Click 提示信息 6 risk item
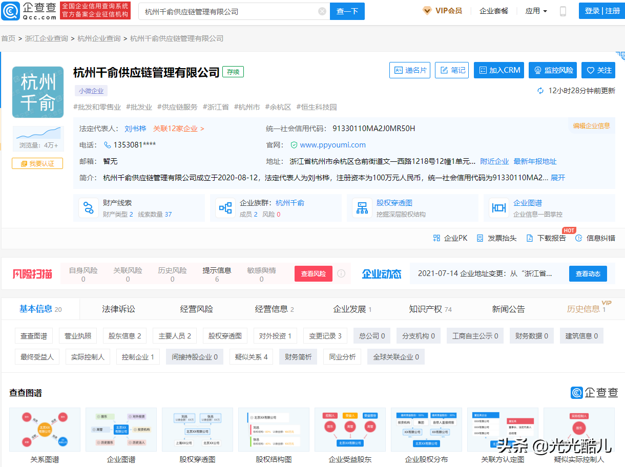 coord(217,274)
